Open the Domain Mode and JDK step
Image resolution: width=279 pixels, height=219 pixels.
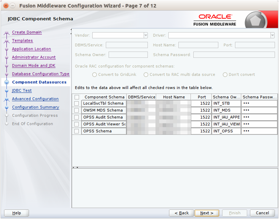(34, 66)
